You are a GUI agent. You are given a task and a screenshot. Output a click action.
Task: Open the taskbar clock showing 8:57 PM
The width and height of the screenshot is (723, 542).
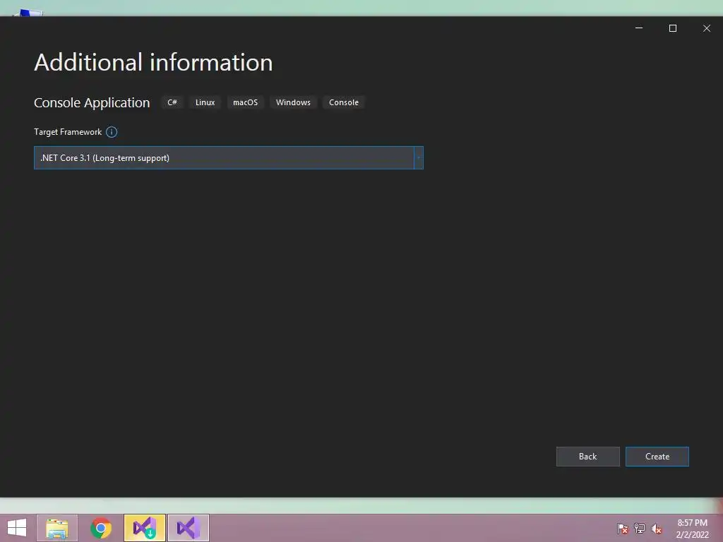tap(692, 529)
